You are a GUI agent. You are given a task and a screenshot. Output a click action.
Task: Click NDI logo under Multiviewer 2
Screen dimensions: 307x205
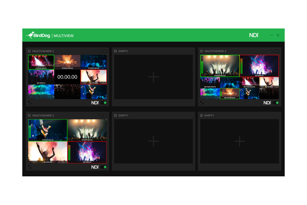click(95, 167)
